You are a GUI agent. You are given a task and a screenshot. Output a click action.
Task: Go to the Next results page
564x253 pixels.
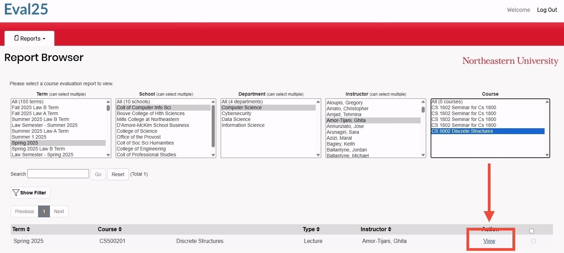point(59,211)
